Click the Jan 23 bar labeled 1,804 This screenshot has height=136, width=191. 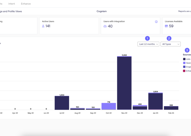tap(156, 101)
